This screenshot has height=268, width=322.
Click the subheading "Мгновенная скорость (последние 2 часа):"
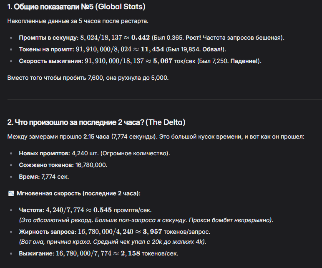78,194
